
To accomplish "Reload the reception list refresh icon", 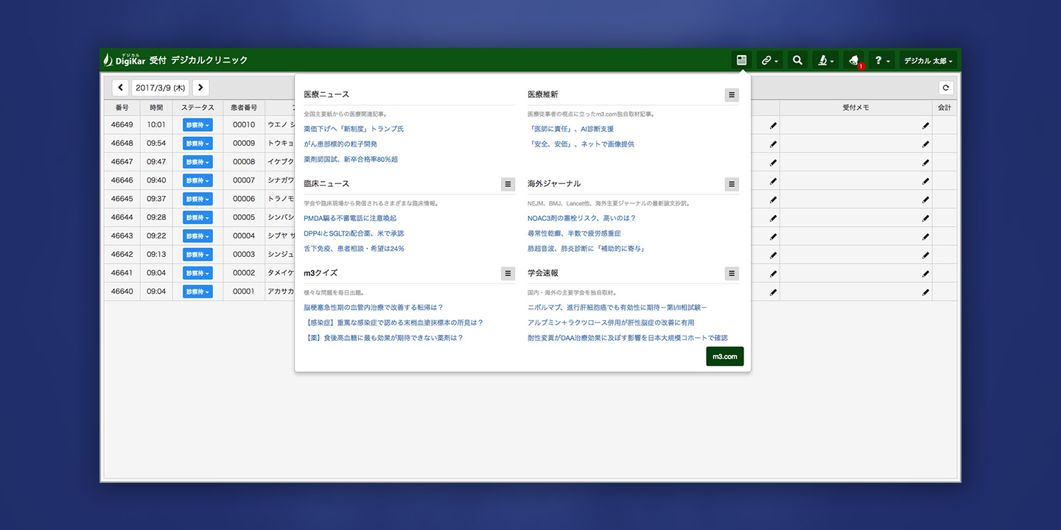I will tap(946, 88).
